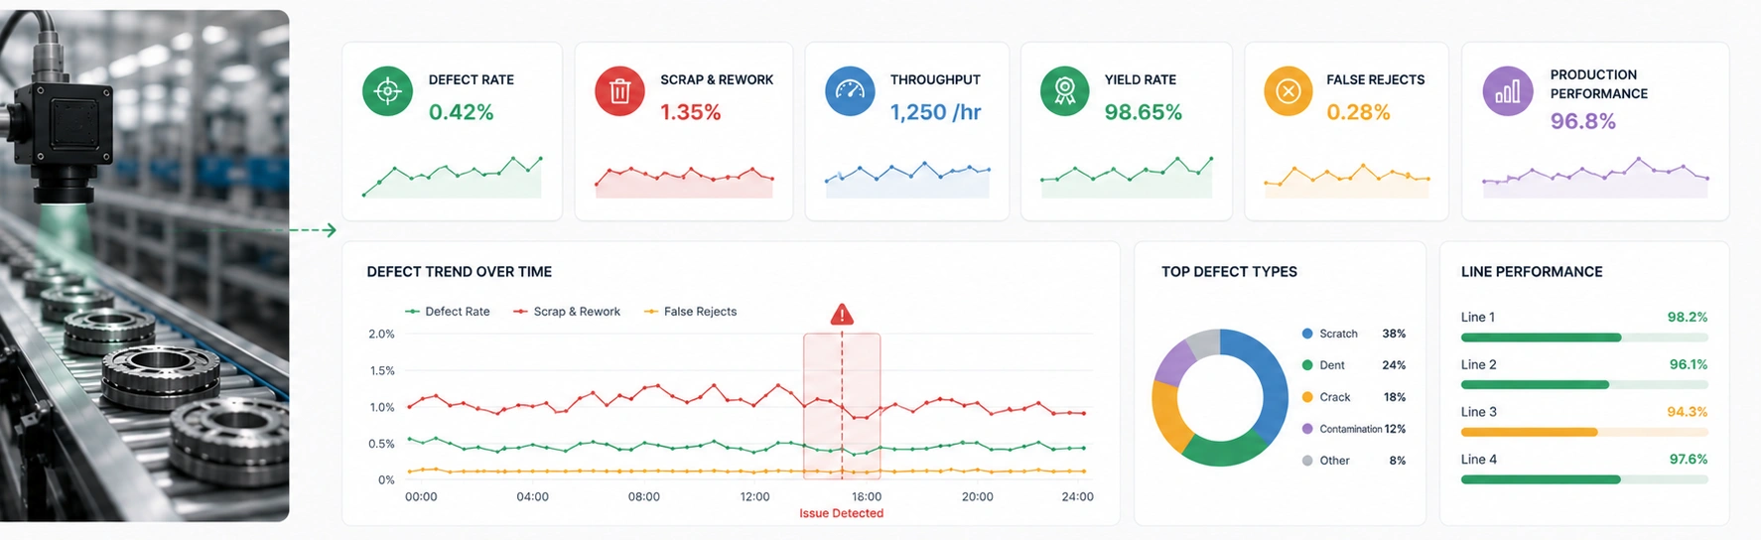Click the green Dent legend dot
This screenshot has height=540, width=1761.
coord(1307,365)
